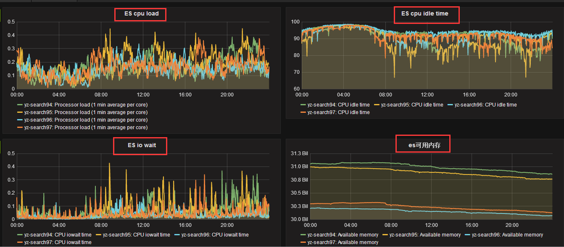Click the es可用内存 panel title
Screen dimensions: 564x247
[x=423, y=146]
